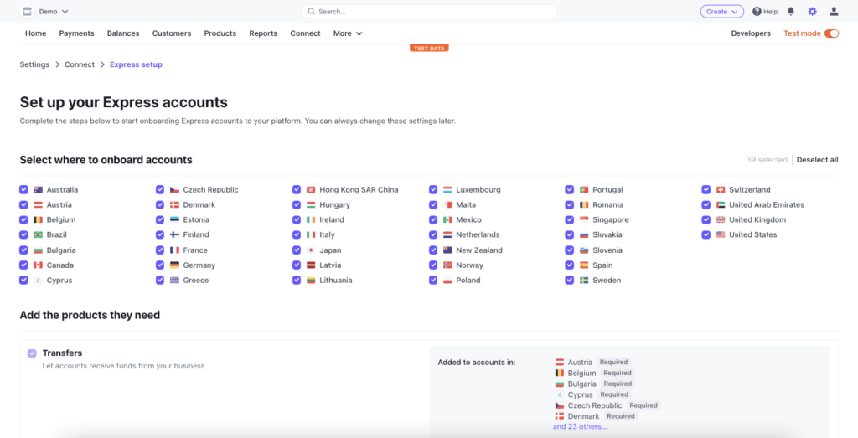
Task: Turn off the Test mode switch
Action: pyautogui.click(x=831, y=33)
